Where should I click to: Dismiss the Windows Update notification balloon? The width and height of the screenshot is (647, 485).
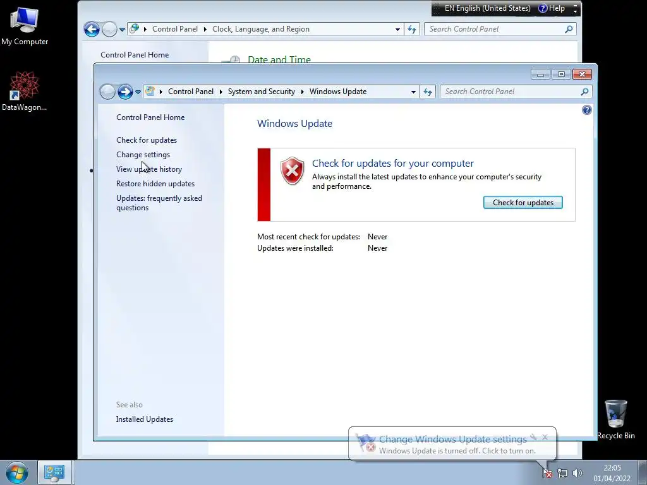tap(545, 437)
